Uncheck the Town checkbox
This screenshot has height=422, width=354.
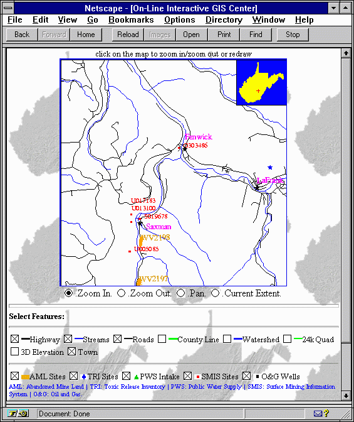pyautogui.click(x=71, y=352)
